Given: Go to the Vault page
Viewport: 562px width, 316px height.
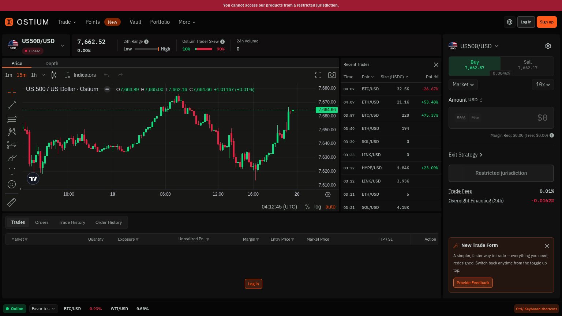Looking at the screenshot, I should coord(135,22).
